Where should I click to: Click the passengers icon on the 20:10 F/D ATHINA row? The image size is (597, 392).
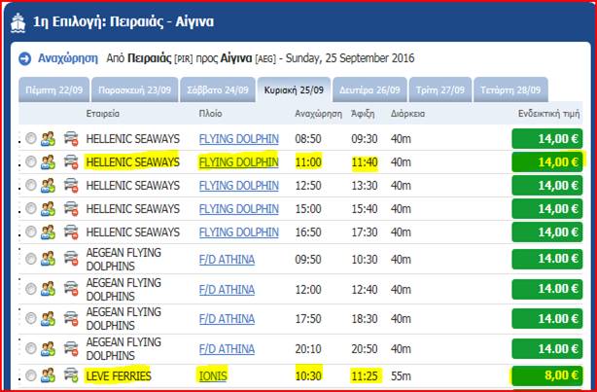point(49,346)
